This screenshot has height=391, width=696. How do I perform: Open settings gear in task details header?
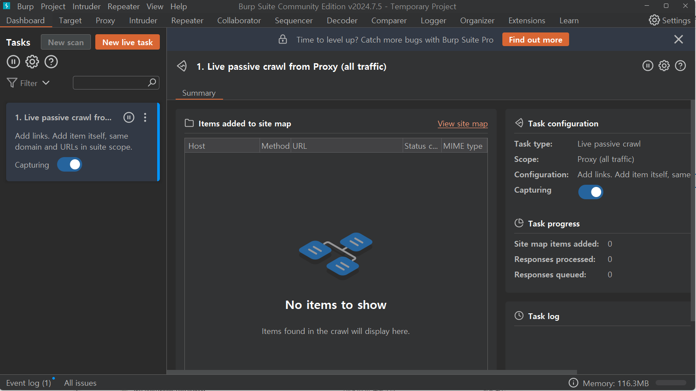(664, 66)
